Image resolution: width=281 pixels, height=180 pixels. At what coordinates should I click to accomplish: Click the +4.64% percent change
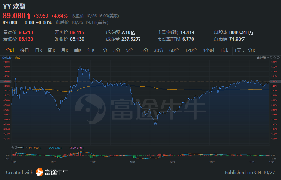[60, 16]
